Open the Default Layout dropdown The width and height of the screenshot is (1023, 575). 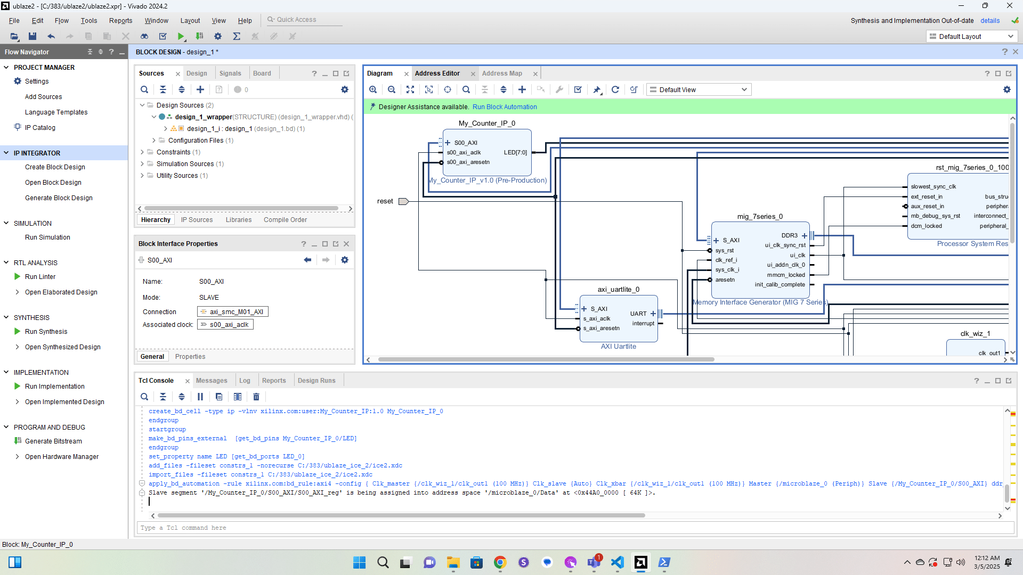click(971, 36)
